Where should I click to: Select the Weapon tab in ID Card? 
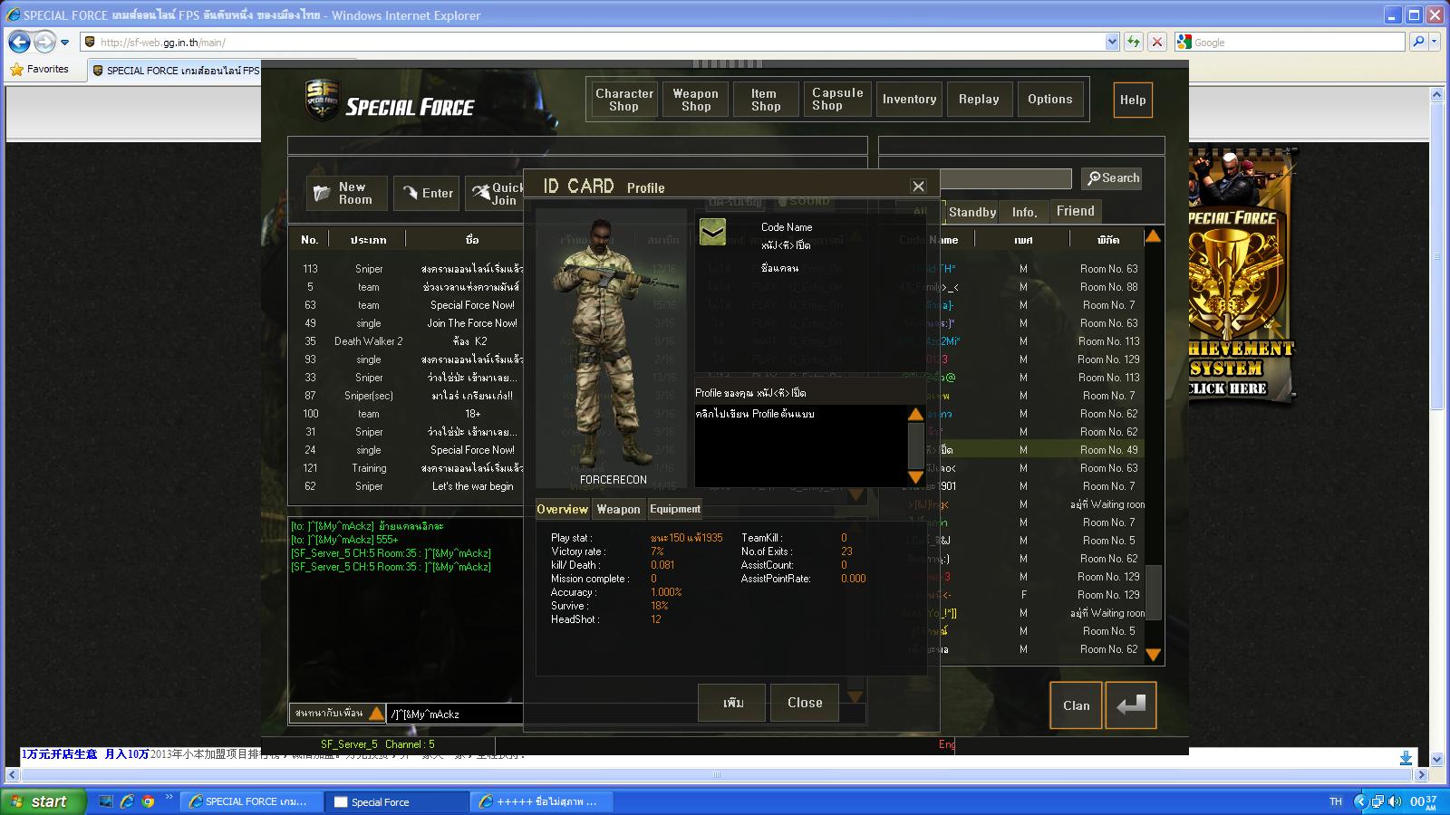[618, 509]
